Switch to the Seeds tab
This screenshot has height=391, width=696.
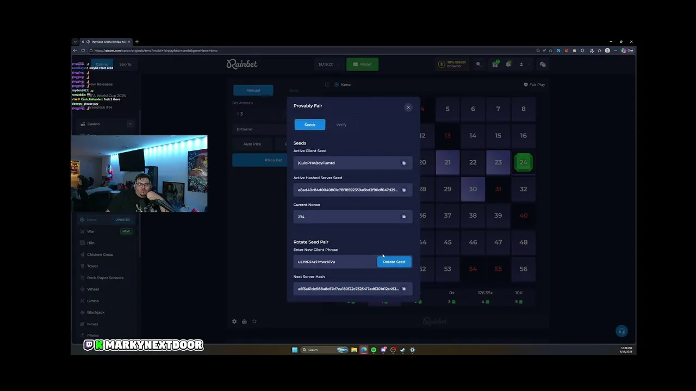[x=310, y=125]
